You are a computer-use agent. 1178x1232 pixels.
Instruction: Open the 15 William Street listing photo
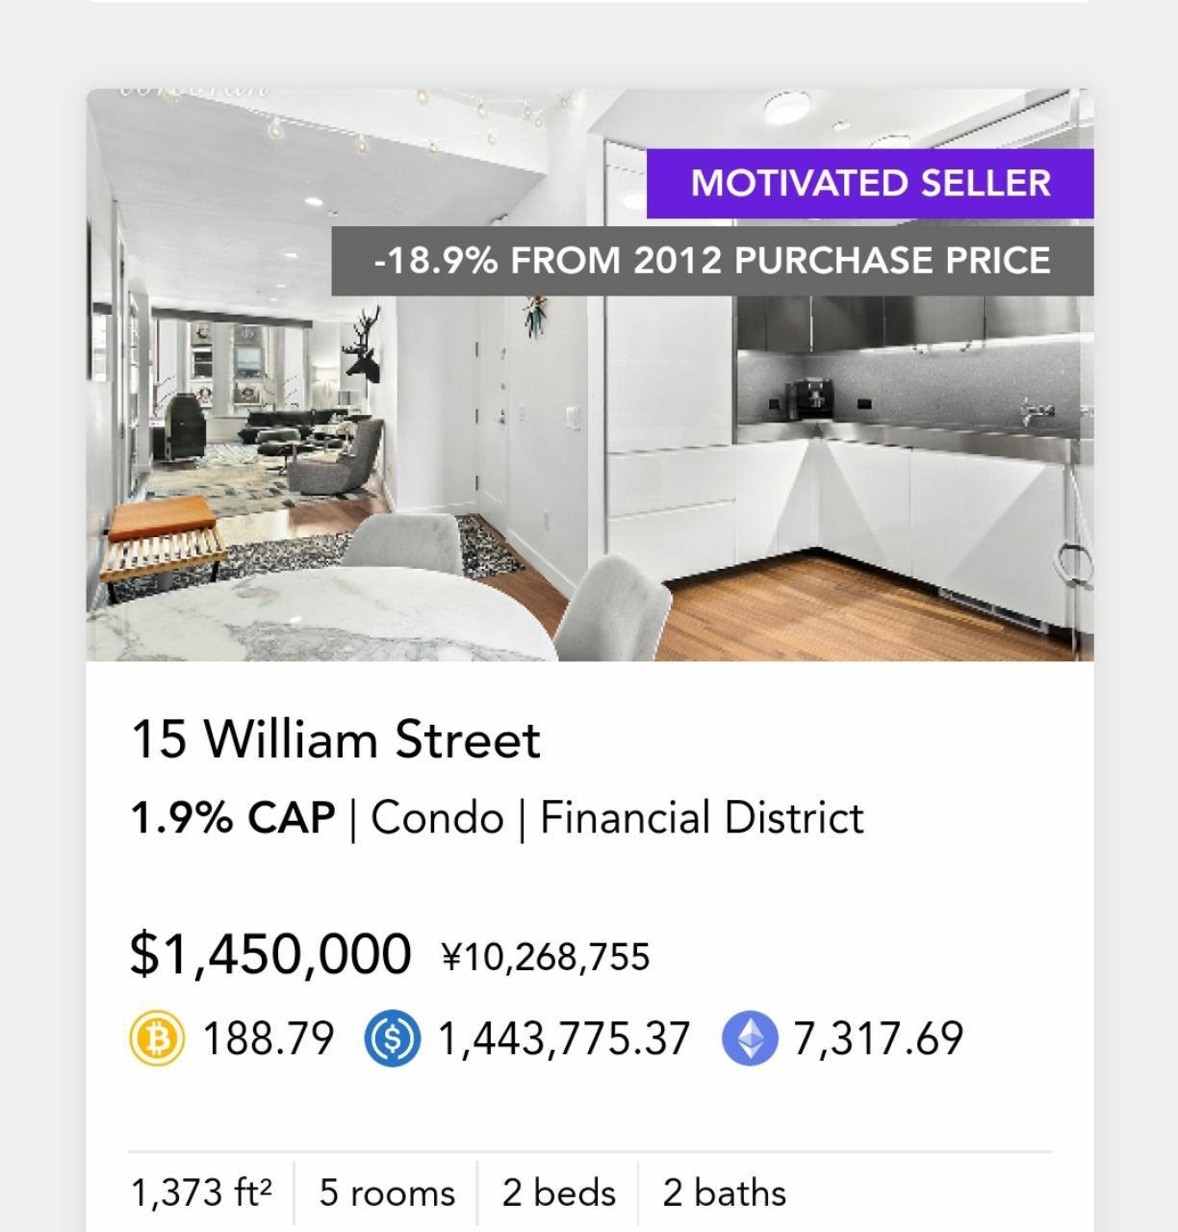(x=590, y=374)
